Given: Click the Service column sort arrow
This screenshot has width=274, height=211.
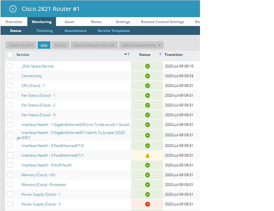Looking at the screenshot, I should [x=125, y=54].
